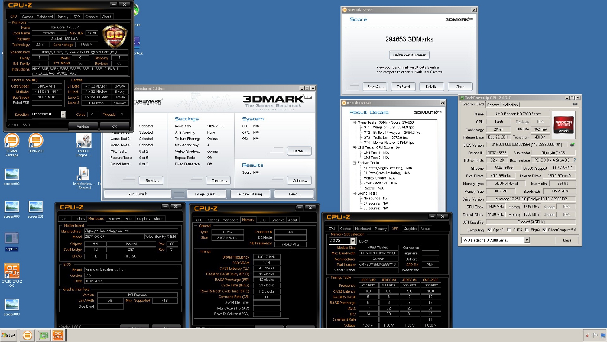The width and height of the screenshot is (607, 342).
Task: Collapse the Feature Tests tree node
Action: pos(354,163)
